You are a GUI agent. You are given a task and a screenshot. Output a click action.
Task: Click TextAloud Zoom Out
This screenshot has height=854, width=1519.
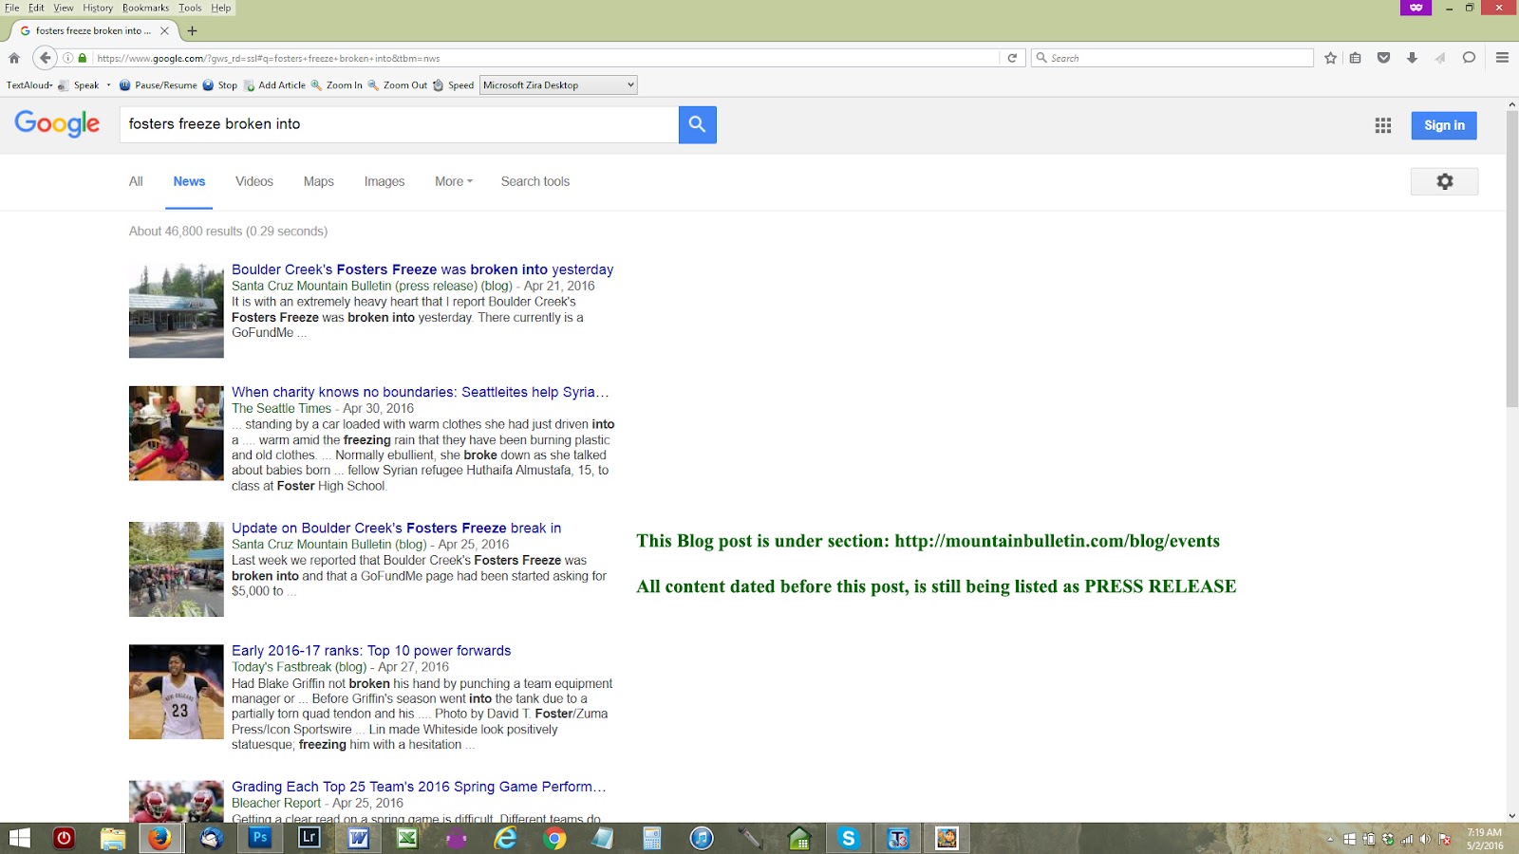(397, 85)
